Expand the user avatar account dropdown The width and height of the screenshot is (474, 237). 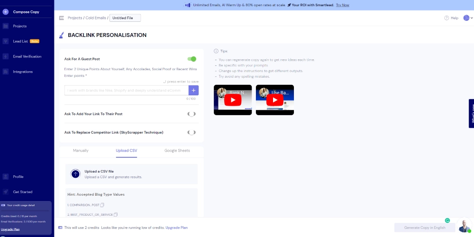point(468,18)
